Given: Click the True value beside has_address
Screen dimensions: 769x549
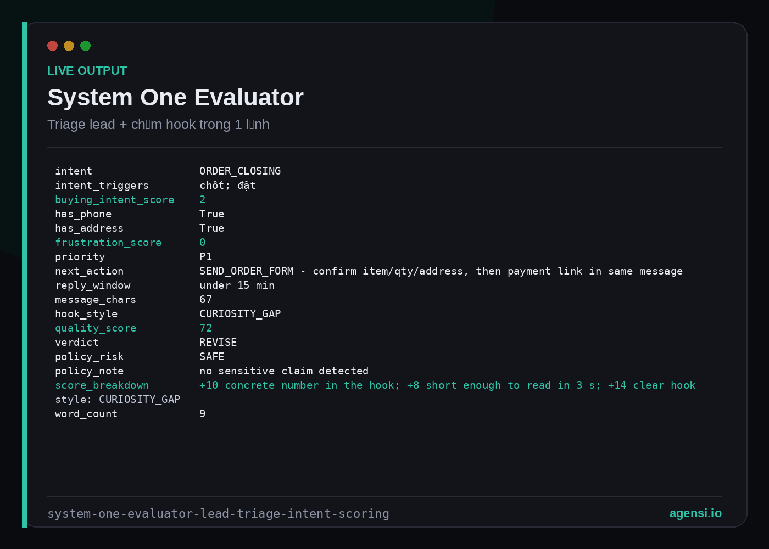Looking at the screenshot, I should [211, 228].
